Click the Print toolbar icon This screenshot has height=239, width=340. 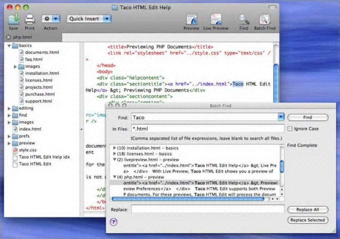[x=30, y=20]
